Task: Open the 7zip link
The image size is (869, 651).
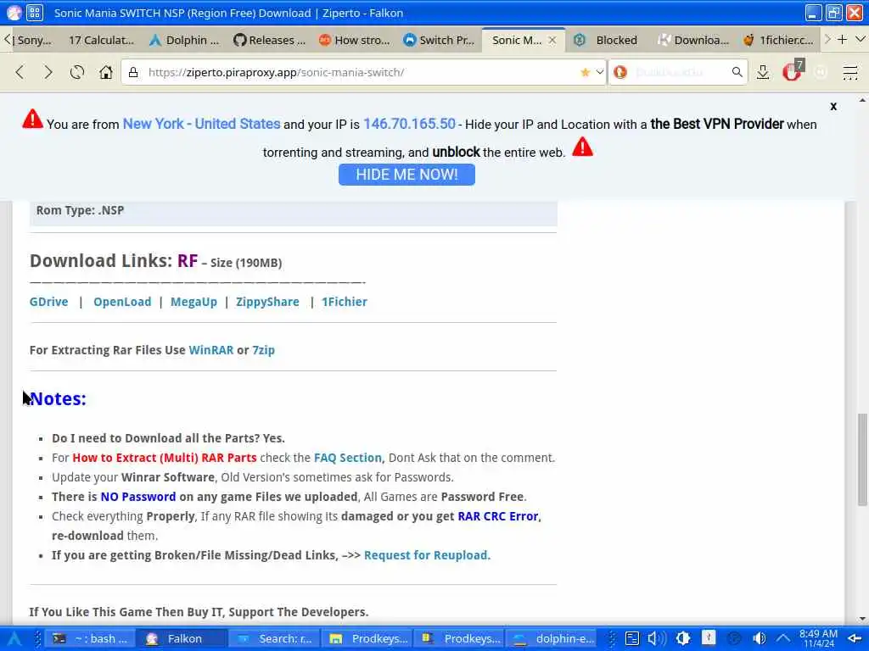Action: [263, 350]
